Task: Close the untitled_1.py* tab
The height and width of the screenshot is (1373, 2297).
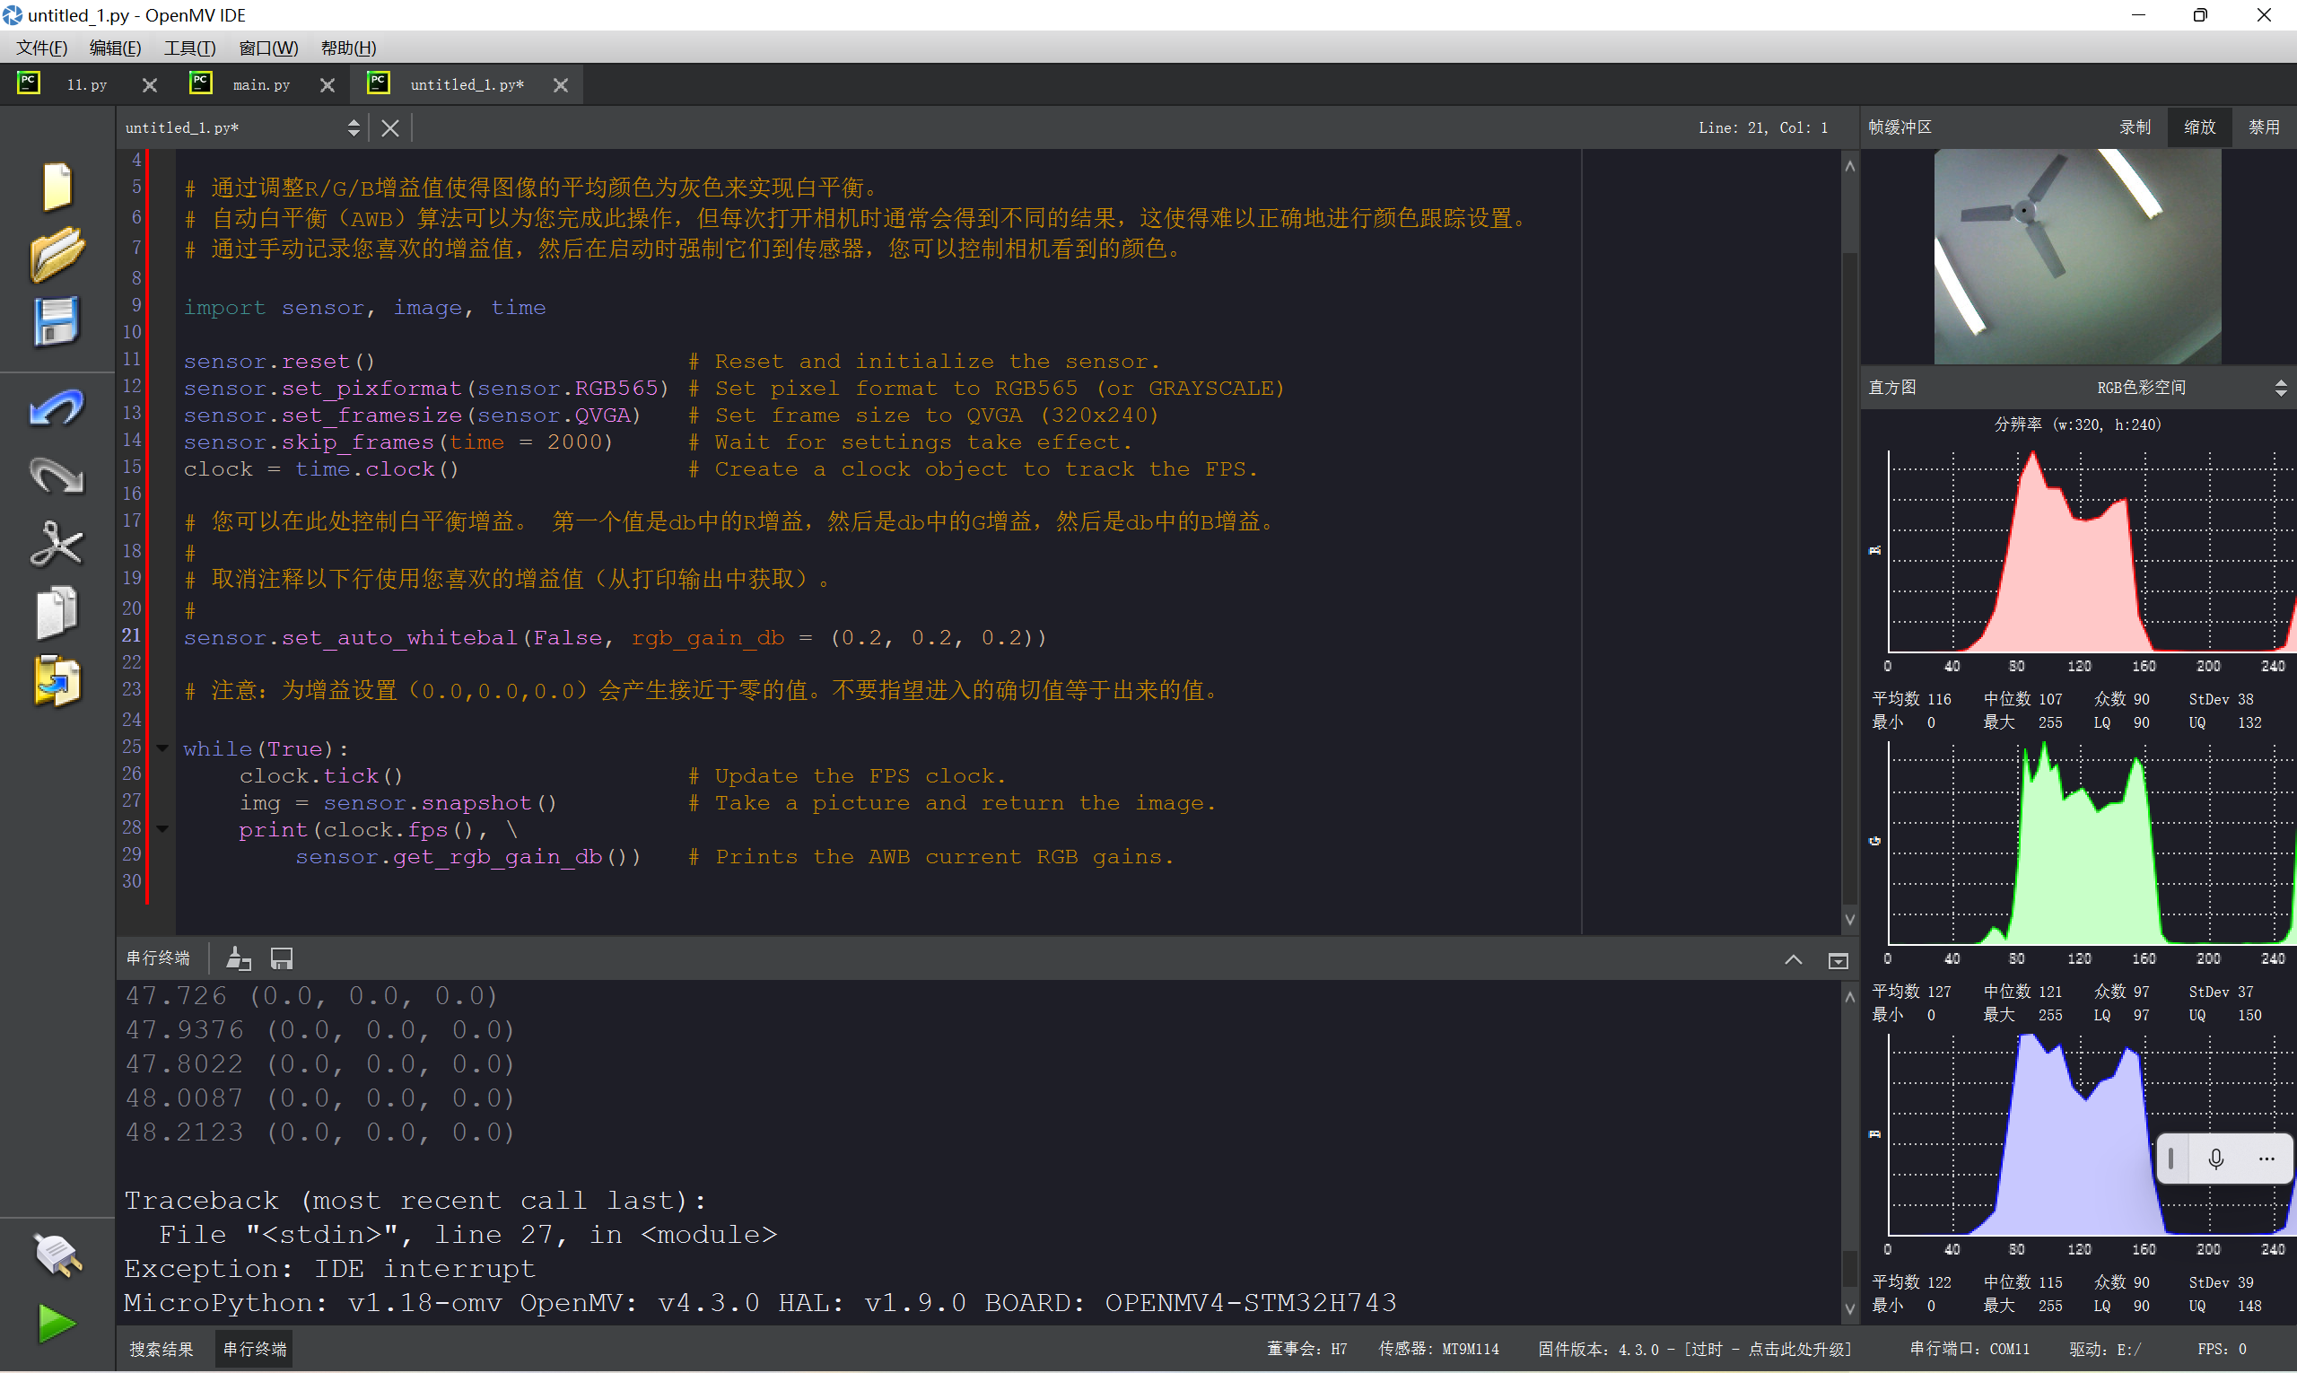Action: tap(561, 85)
